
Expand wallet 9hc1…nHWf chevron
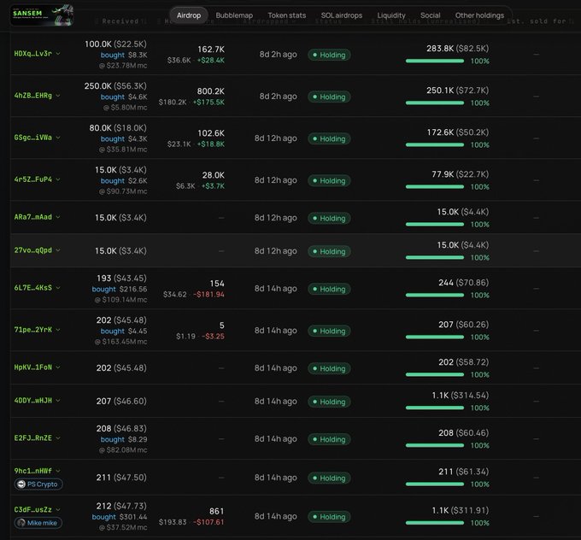58,471
